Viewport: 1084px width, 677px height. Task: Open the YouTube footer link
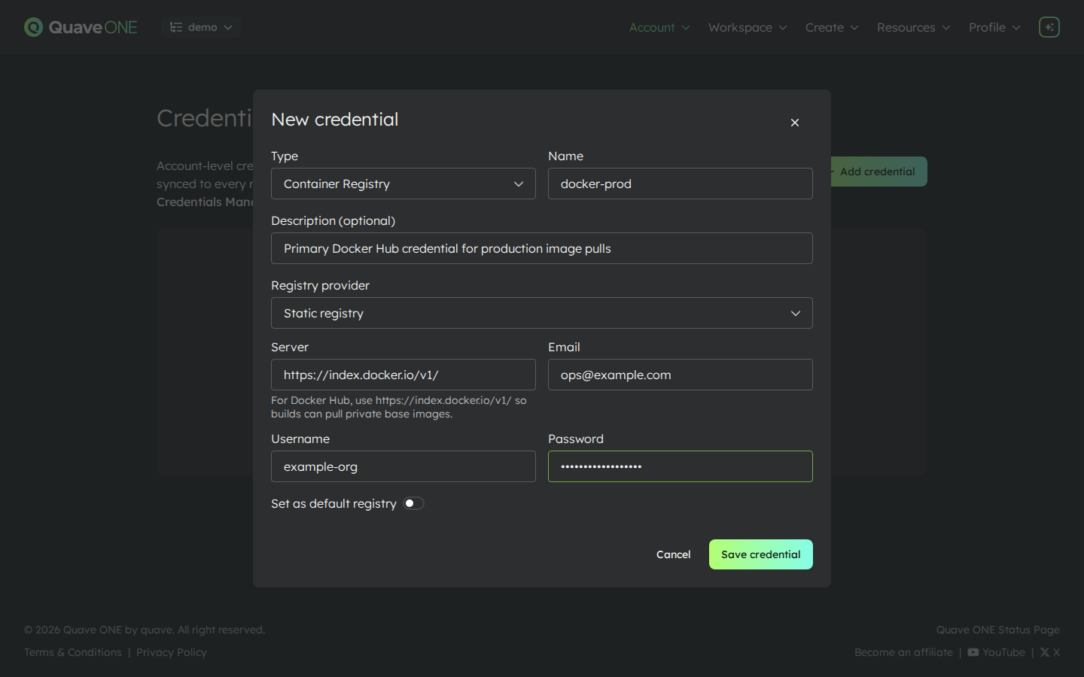coord(996,652)
